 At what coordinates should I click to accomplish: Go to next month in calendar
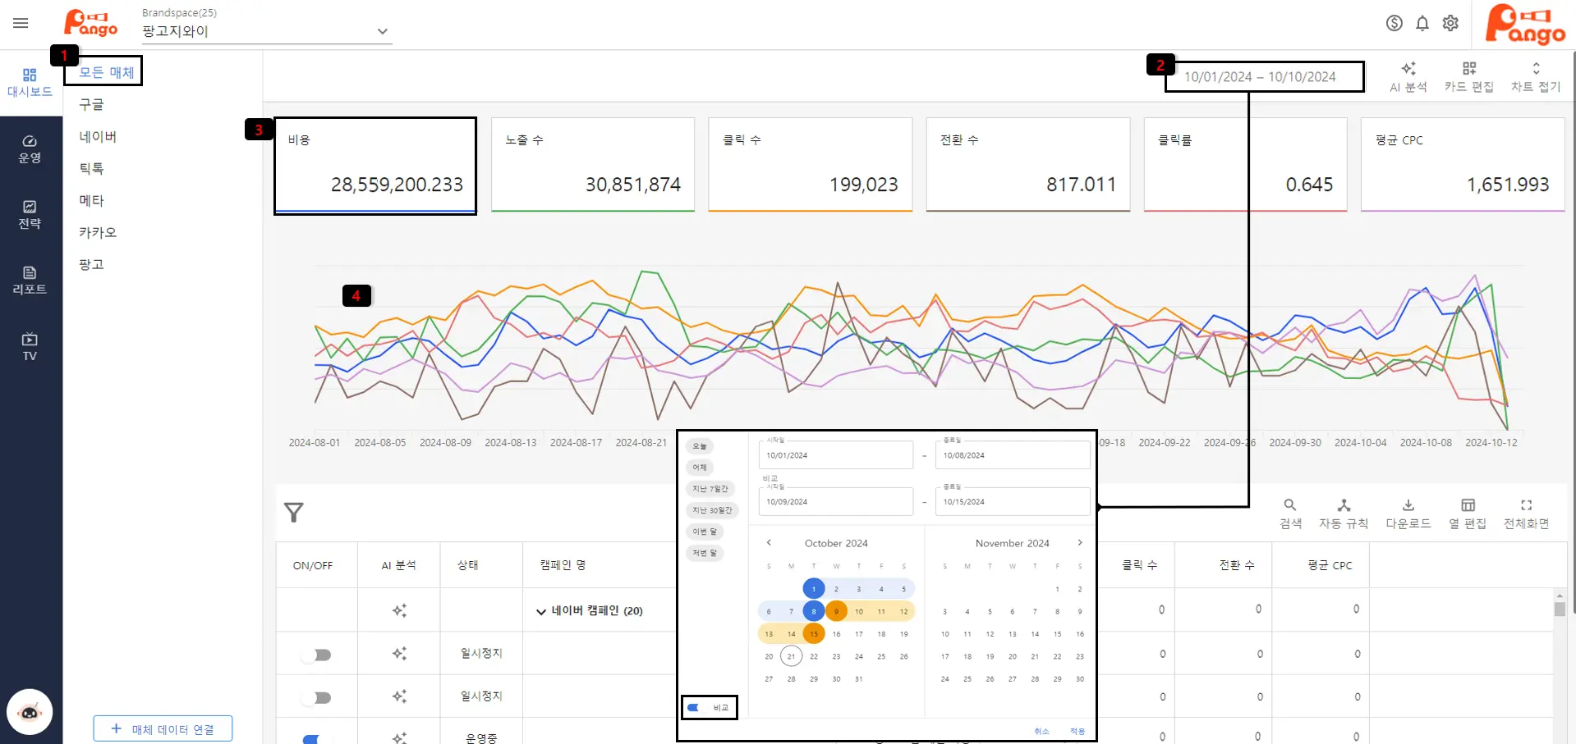point(1079,542)
